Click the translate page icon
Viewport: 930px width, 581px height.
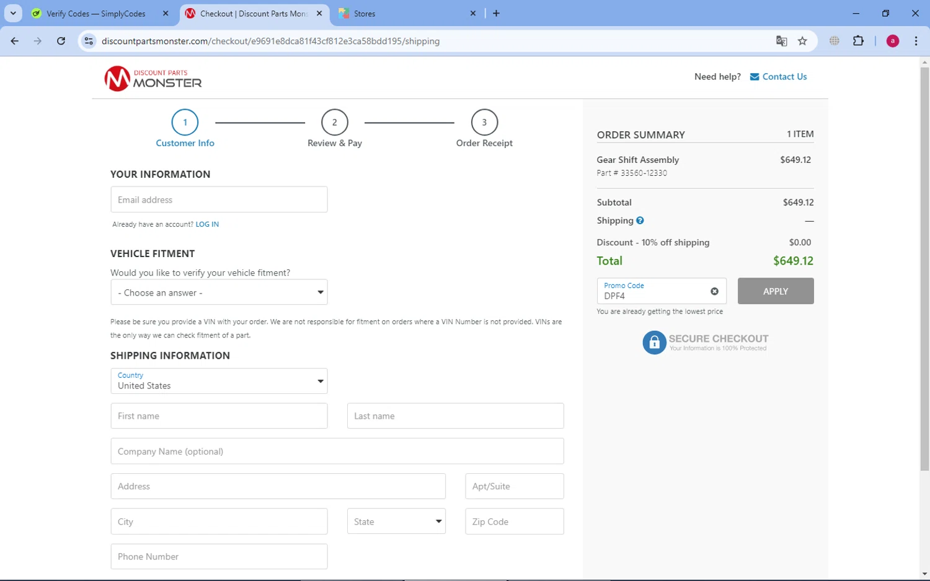pos(781,41)
